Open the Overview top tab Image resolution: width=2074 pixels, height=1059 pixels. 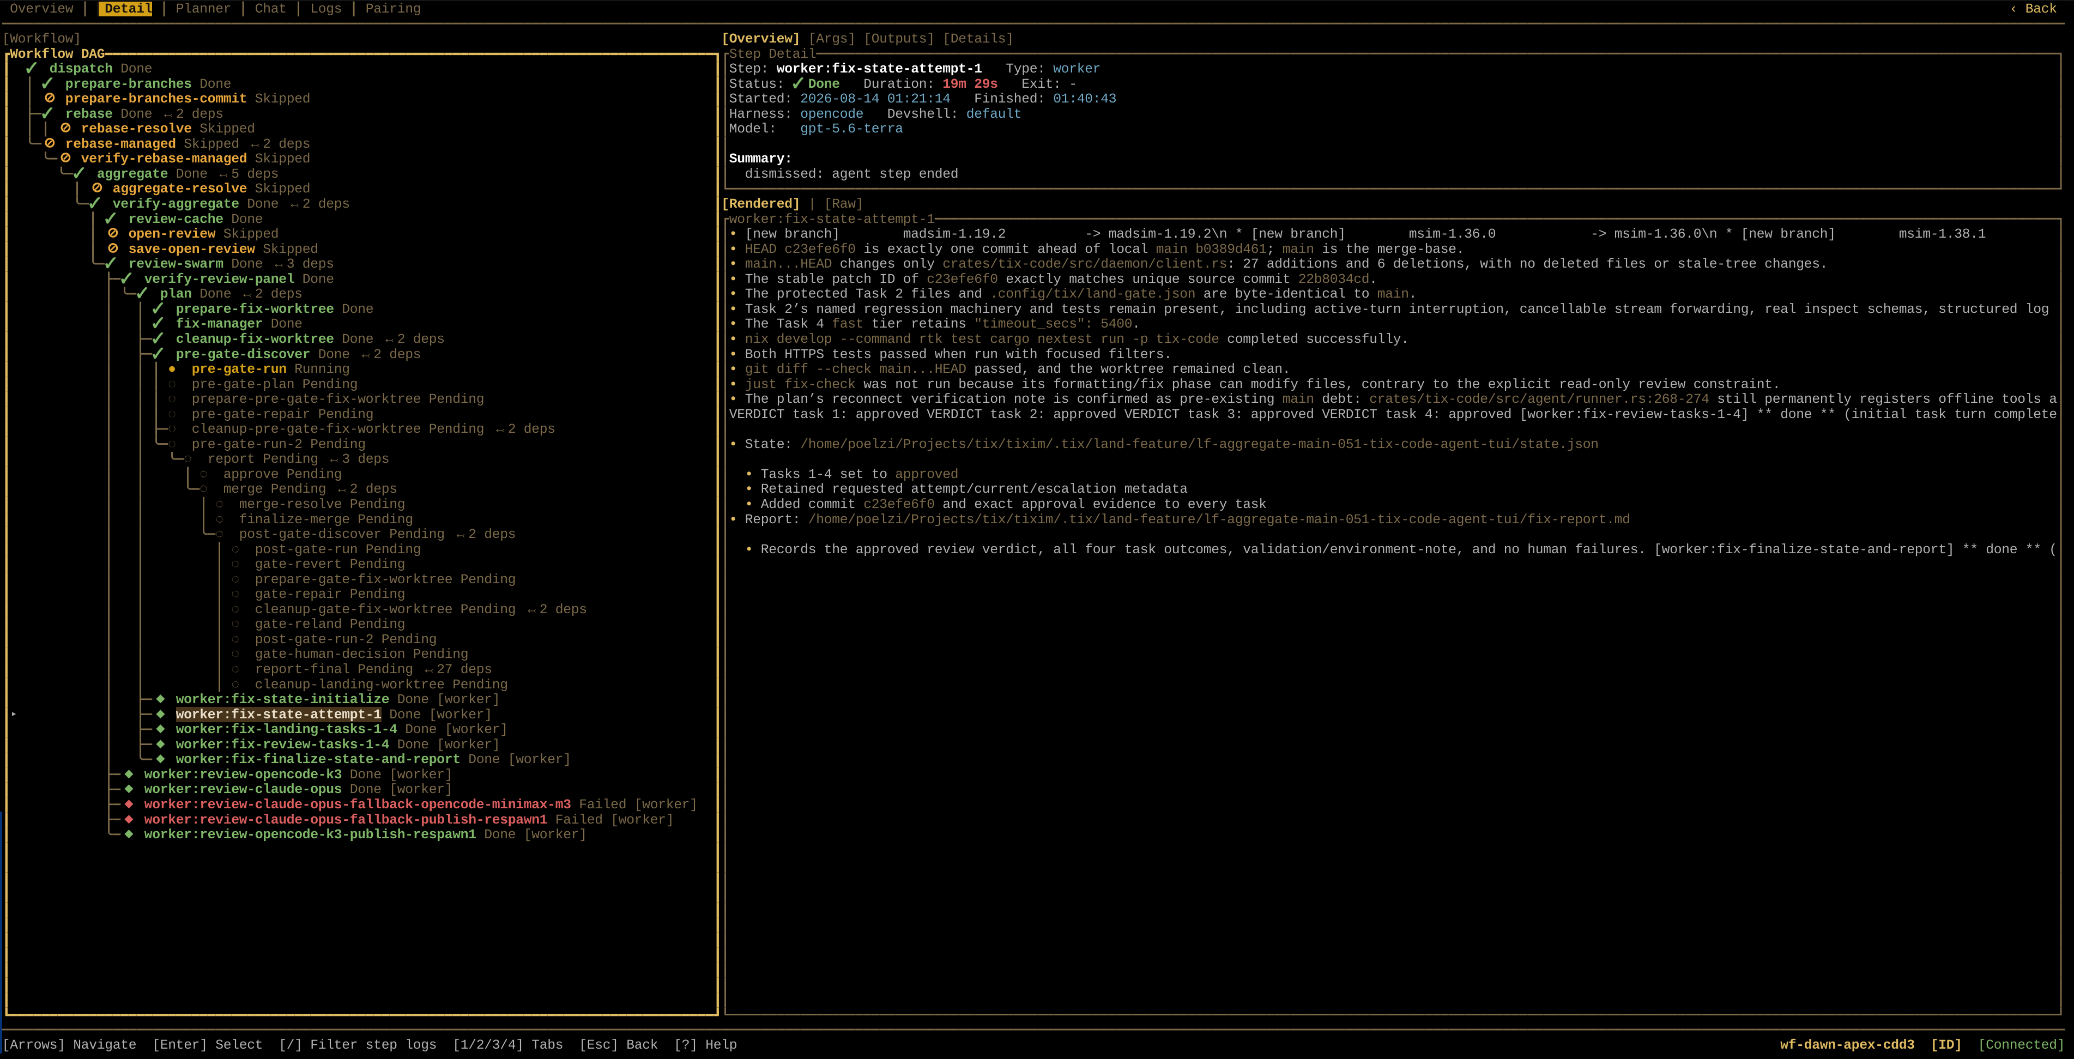pos(41,9)
